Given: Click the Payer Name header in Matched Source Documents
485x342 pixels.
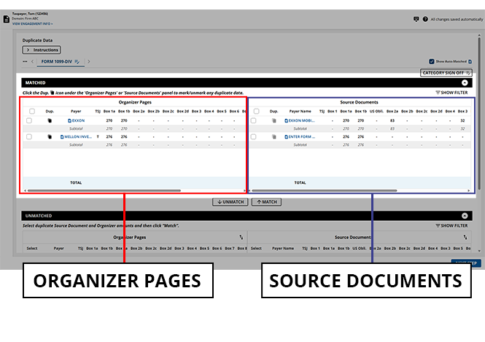Looking at the screenshot, I should coord(300,112).
